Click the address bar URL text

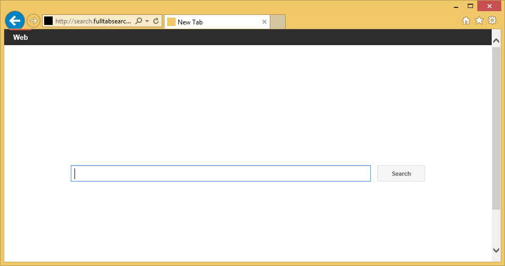click(93, 21)
